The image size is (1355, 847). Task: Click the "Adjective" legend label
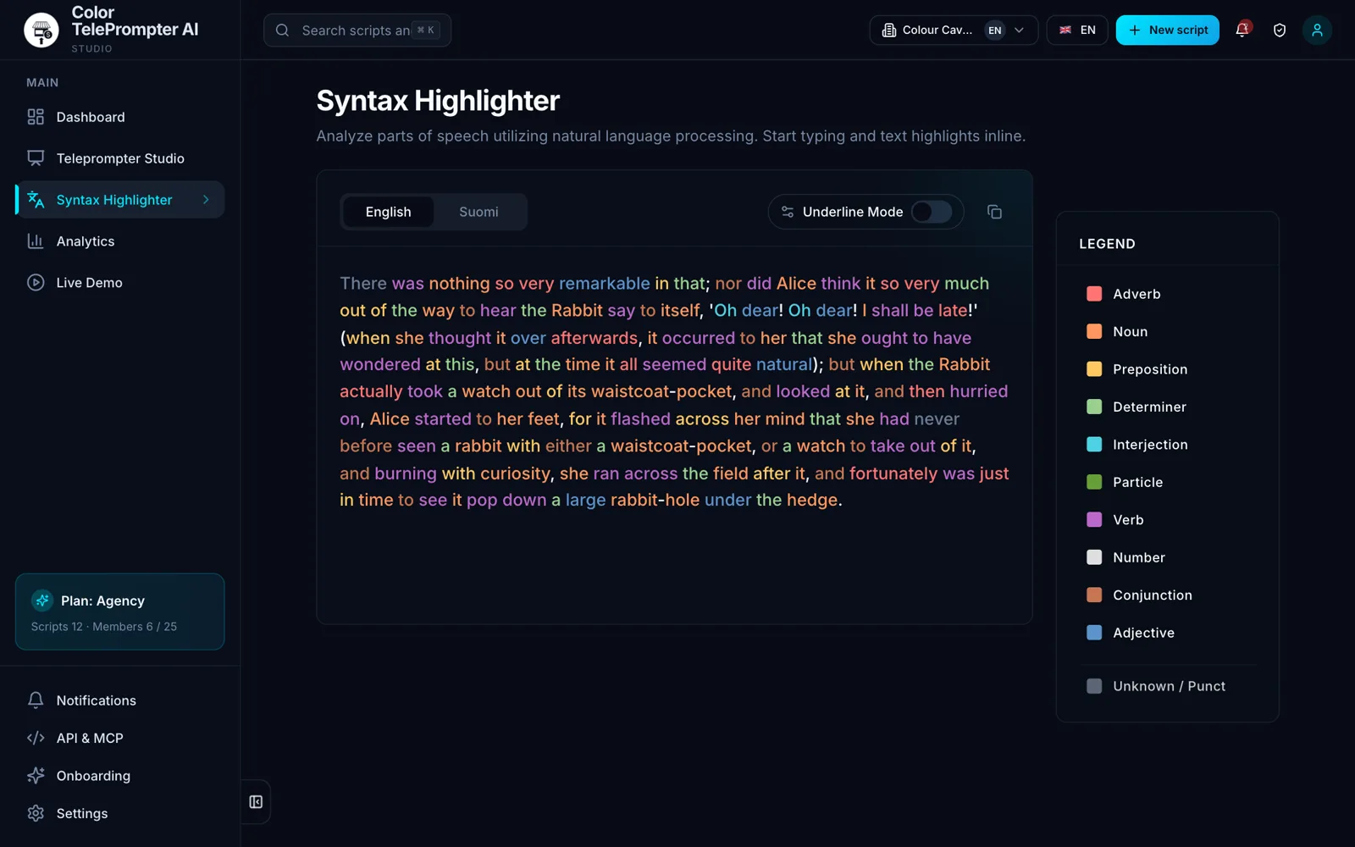click(1143, 633)
